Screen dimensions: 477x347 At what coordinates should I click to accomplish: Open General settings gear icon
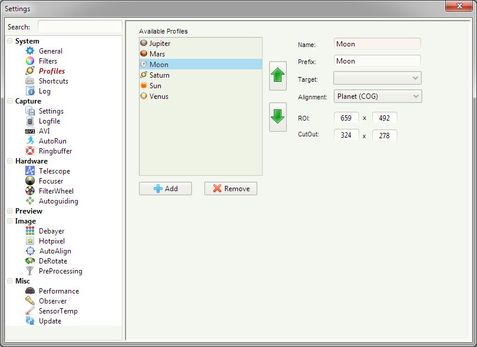pyautogui.click(x=30, y=51)
